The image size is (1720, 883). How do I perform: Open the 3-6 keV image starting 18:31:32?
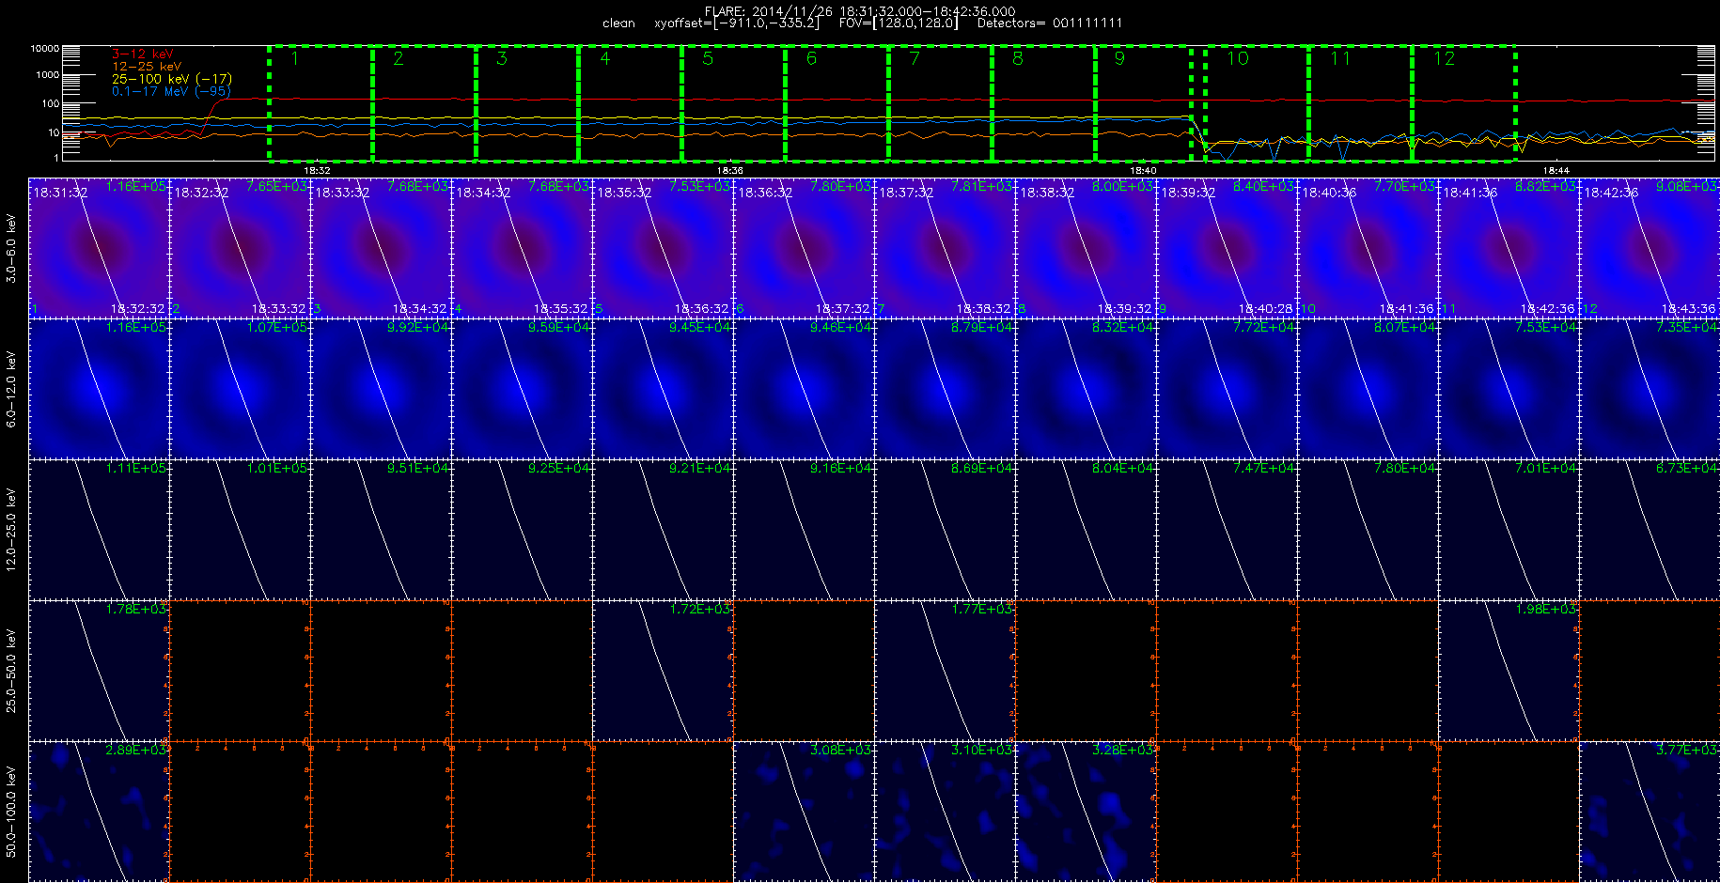pos(99,248)
